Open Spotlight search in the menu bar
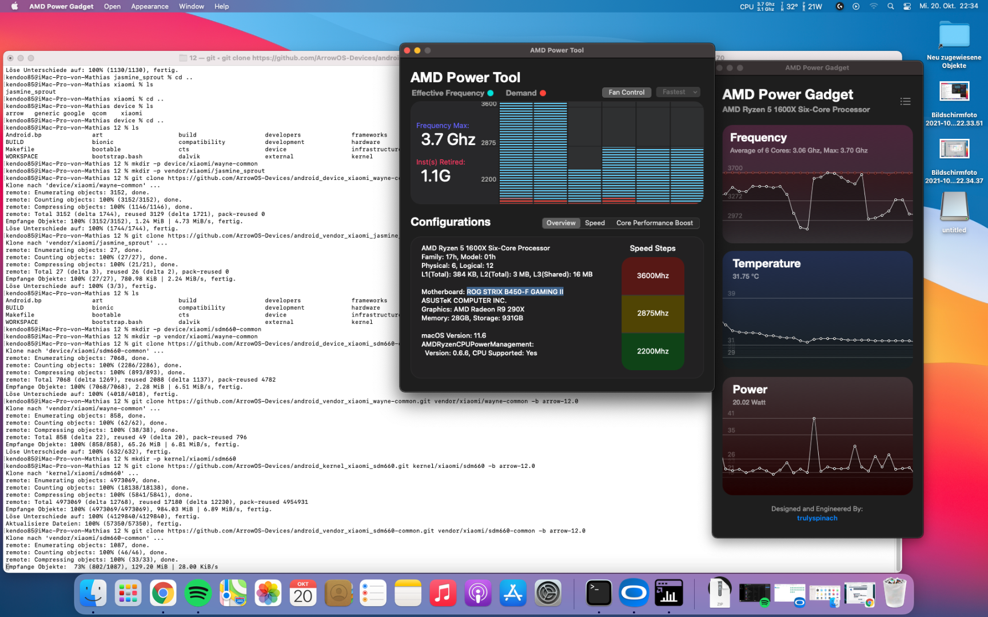Image resolution: width=988 pixels, height=617 pixels. coord(890,6)
